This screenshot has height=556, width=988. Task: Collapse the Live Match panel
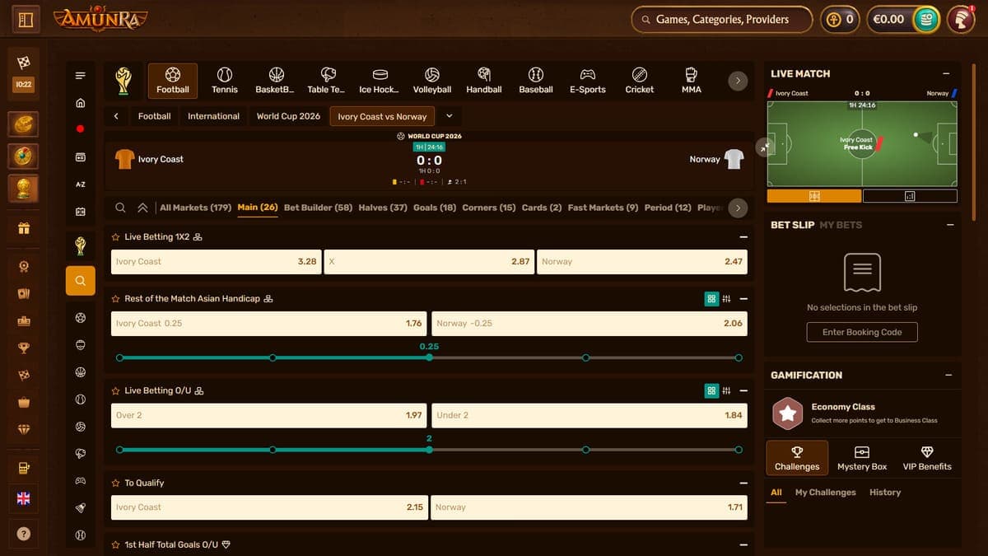coord(946,73)
